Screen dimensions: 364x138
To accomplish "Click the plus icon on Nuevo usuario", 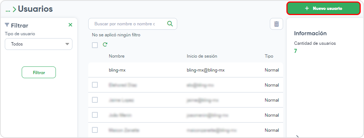I will pos(307,8).
